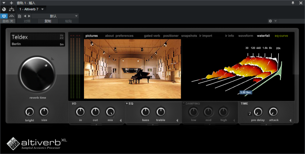The height and width of the screenshot is (154, 305).
Task: Expand the I/O section arrow
Action: click(121, 120)
